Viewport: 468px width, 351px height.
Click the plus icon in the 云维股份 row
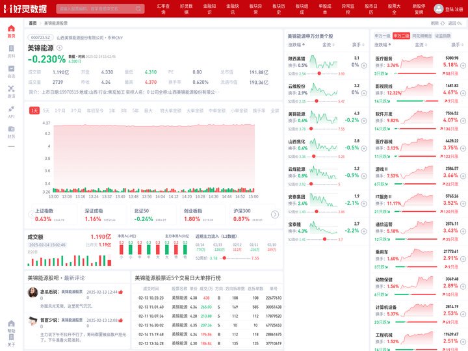coord(364,93)
